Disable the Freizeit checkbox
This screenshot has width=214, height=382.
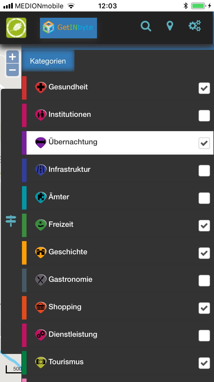(x=204, y=226)
